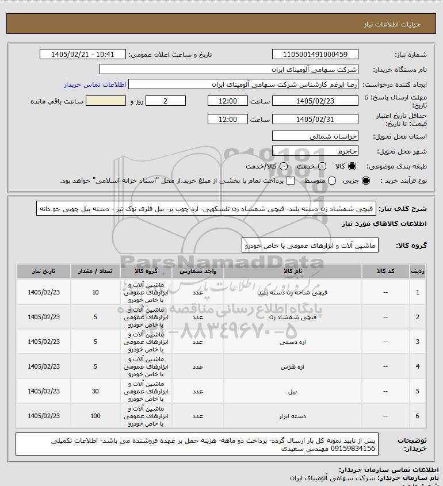Click the response deadline date 1405/02/23 field

[x=315, y=101]
